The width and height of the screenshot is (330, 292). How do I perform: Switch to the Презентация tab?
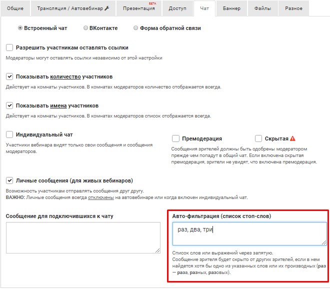point(138,8)
